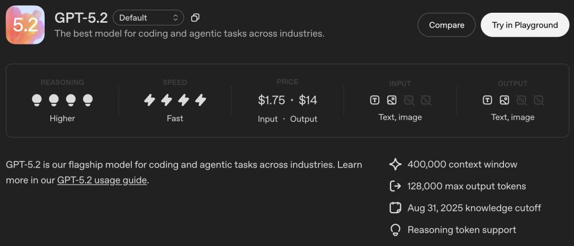The height and width of the screenshot is (246, 574).
Task: Click the text input modality icon
Action: pyautogui.click(x=375, y=100)
